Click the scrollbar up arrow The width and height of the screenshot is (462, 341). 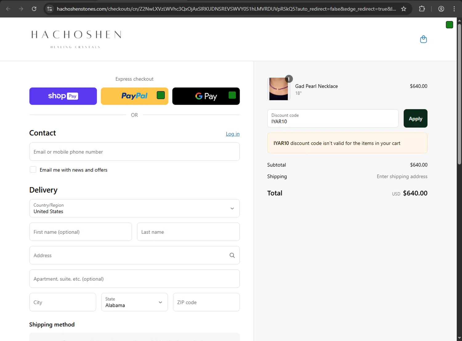click(459, 20)
